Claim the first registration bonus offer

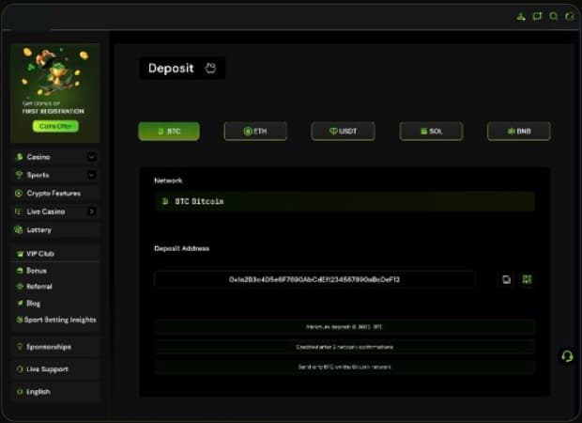coord(55,126)
